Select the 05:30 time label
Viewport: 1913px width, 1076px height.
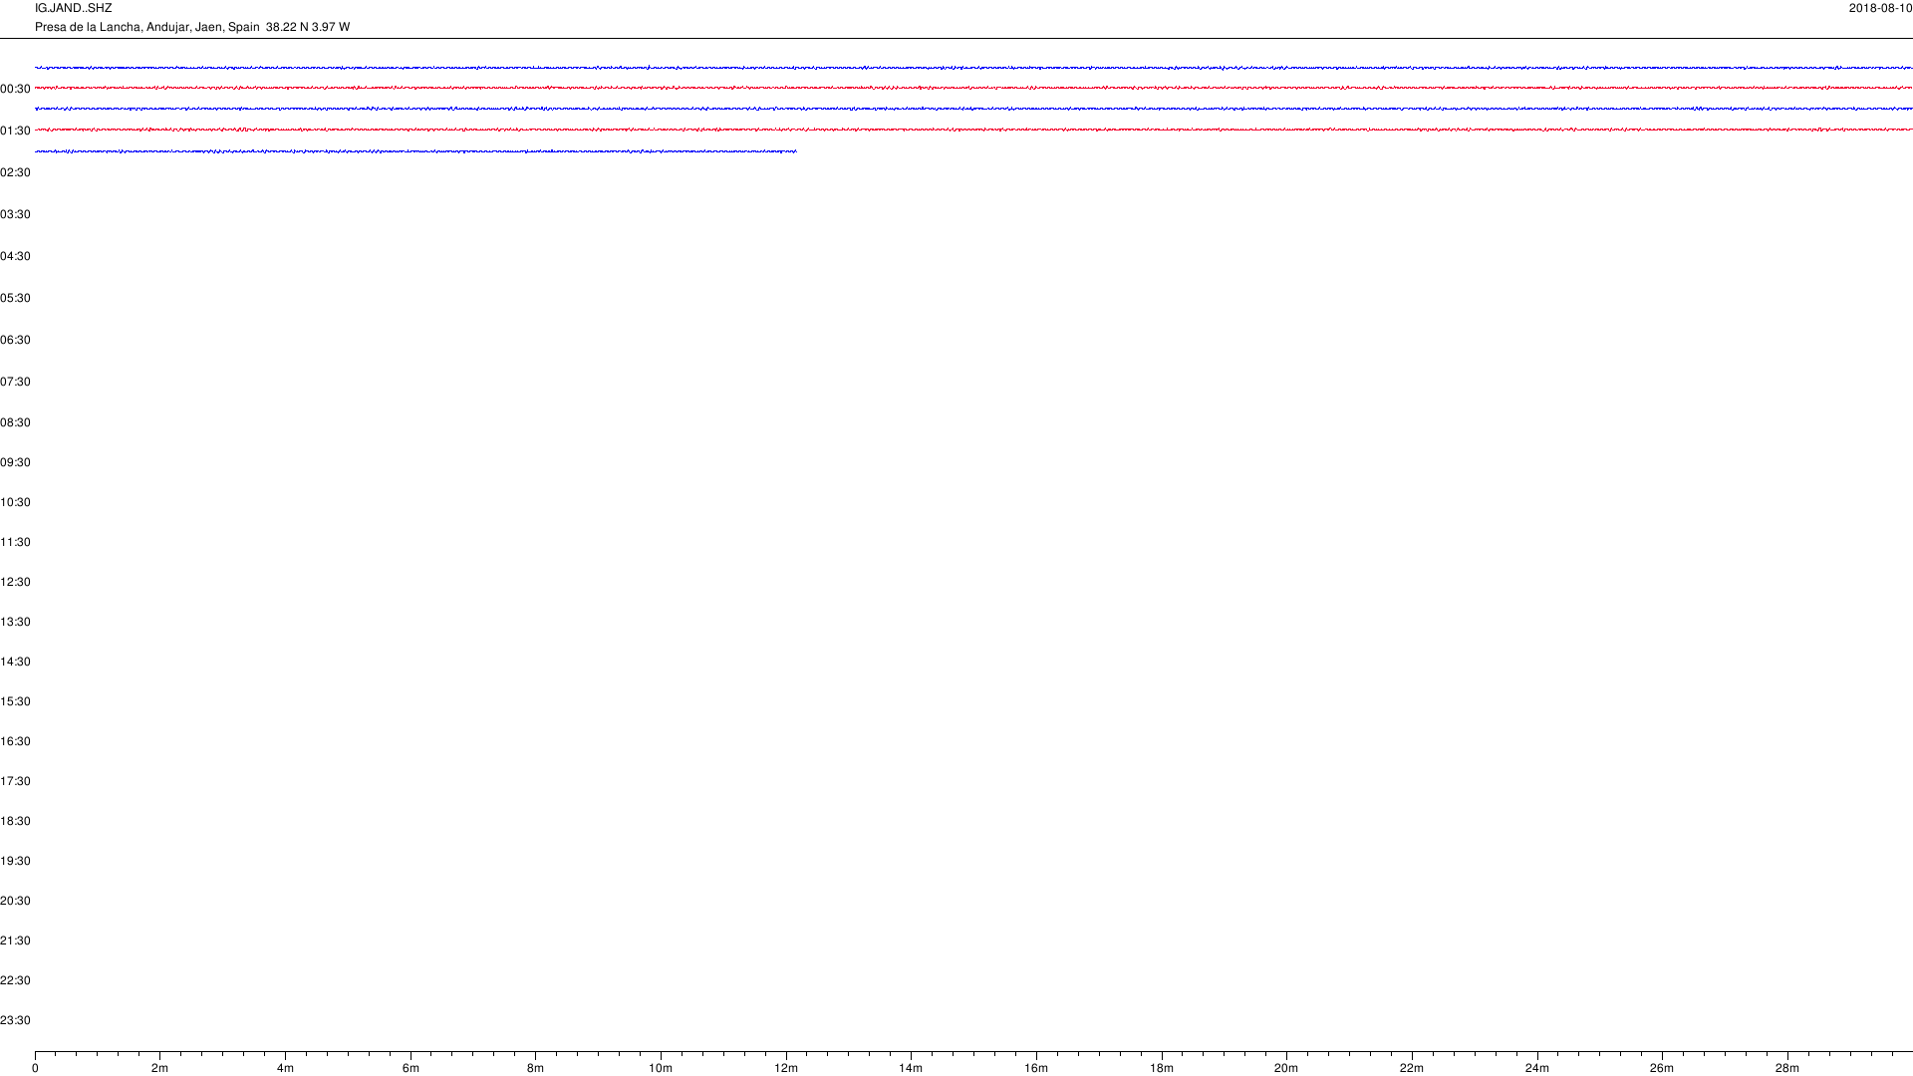click(x=15, y=298)
